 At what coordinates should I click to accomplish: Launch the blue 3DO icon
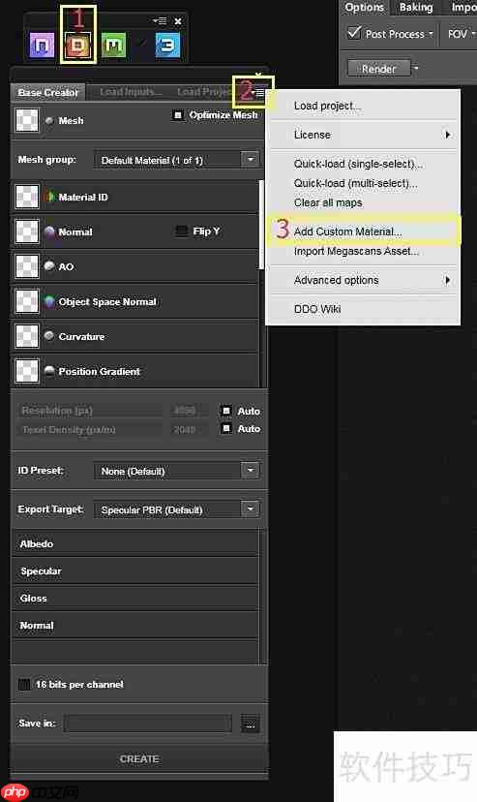click(x=167, y=46)
